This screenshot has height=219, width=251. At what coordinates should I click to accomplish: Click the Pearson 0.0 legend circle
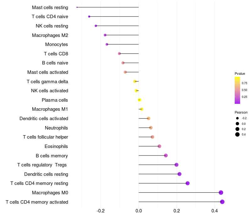pyautogui.click(x=238, y=124)
